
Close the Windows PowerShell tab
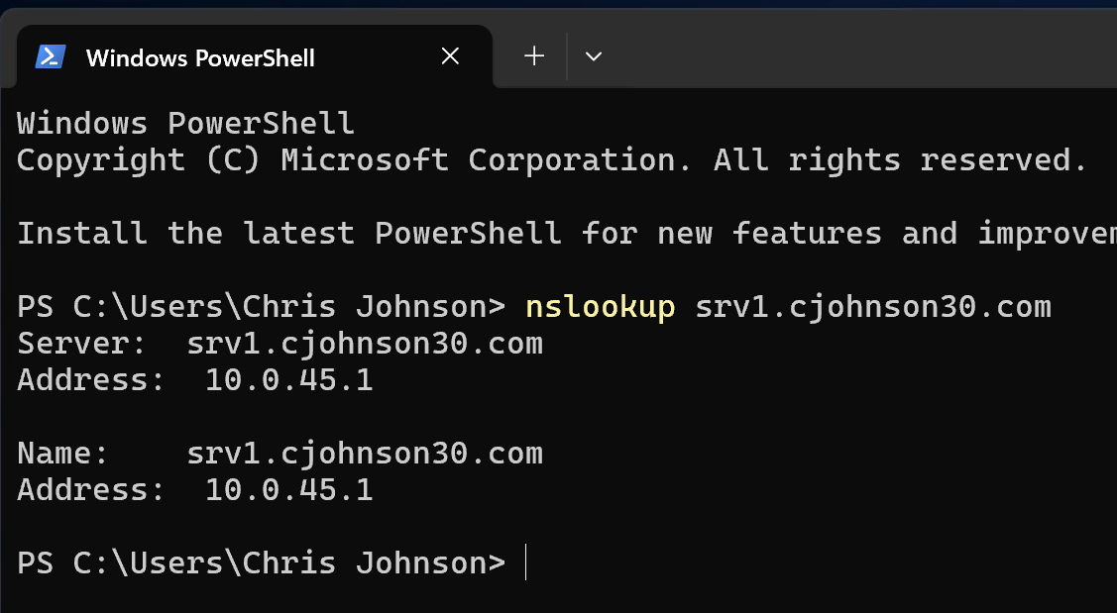click(x=450, y=56)
